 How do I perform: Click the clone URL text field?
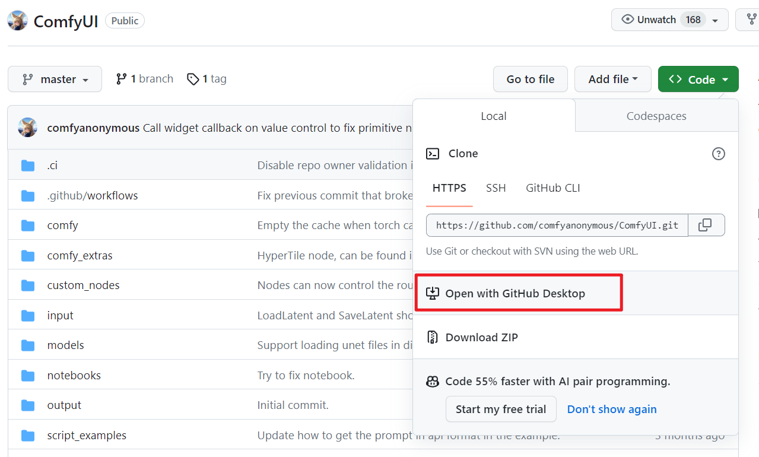557,226
